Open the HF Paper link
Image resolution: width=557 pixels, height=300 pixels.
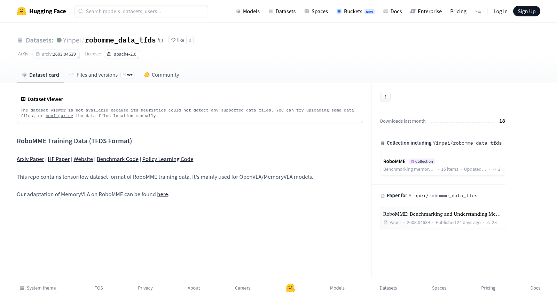click(59, 159)
